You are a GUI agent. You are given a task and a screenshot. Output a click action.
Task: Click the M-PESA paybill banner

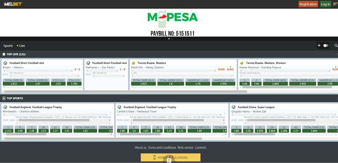click(x=169, y=23)
